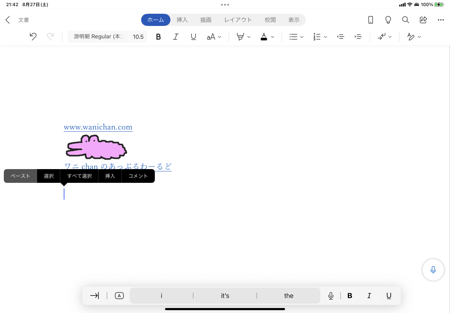Tap the 21:42 clock in status bar
Screen dimensions: 450x313
tap(12, 5)
